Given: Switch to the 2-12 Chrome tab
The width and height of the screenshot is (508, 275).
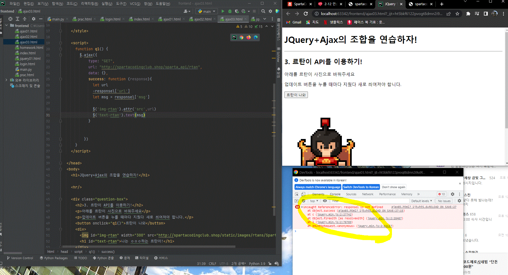Looking at the screenshot, I should point(330,4).
